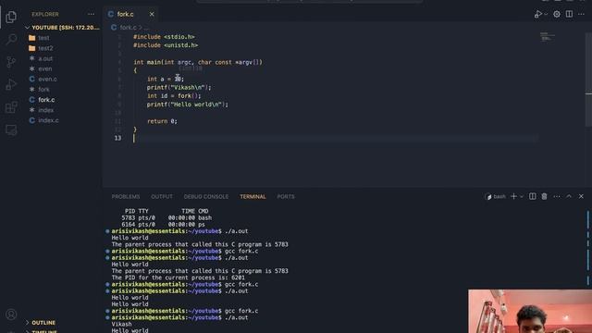Image resolution: width=592 pixels, height=333 pixels.
Task: Open the Extensions view
Action: 11,107
